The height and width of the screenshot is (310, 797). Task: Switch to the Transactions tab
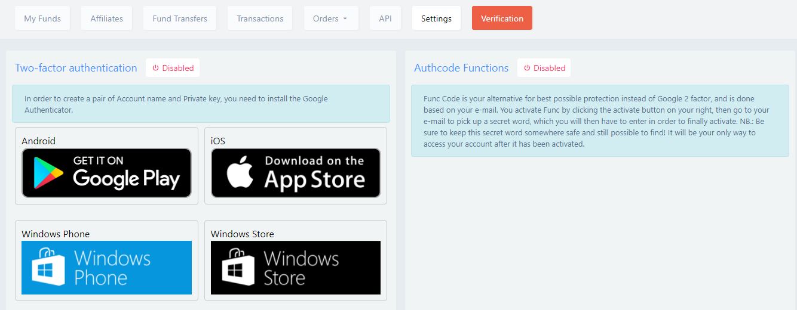tap(260, 18)
